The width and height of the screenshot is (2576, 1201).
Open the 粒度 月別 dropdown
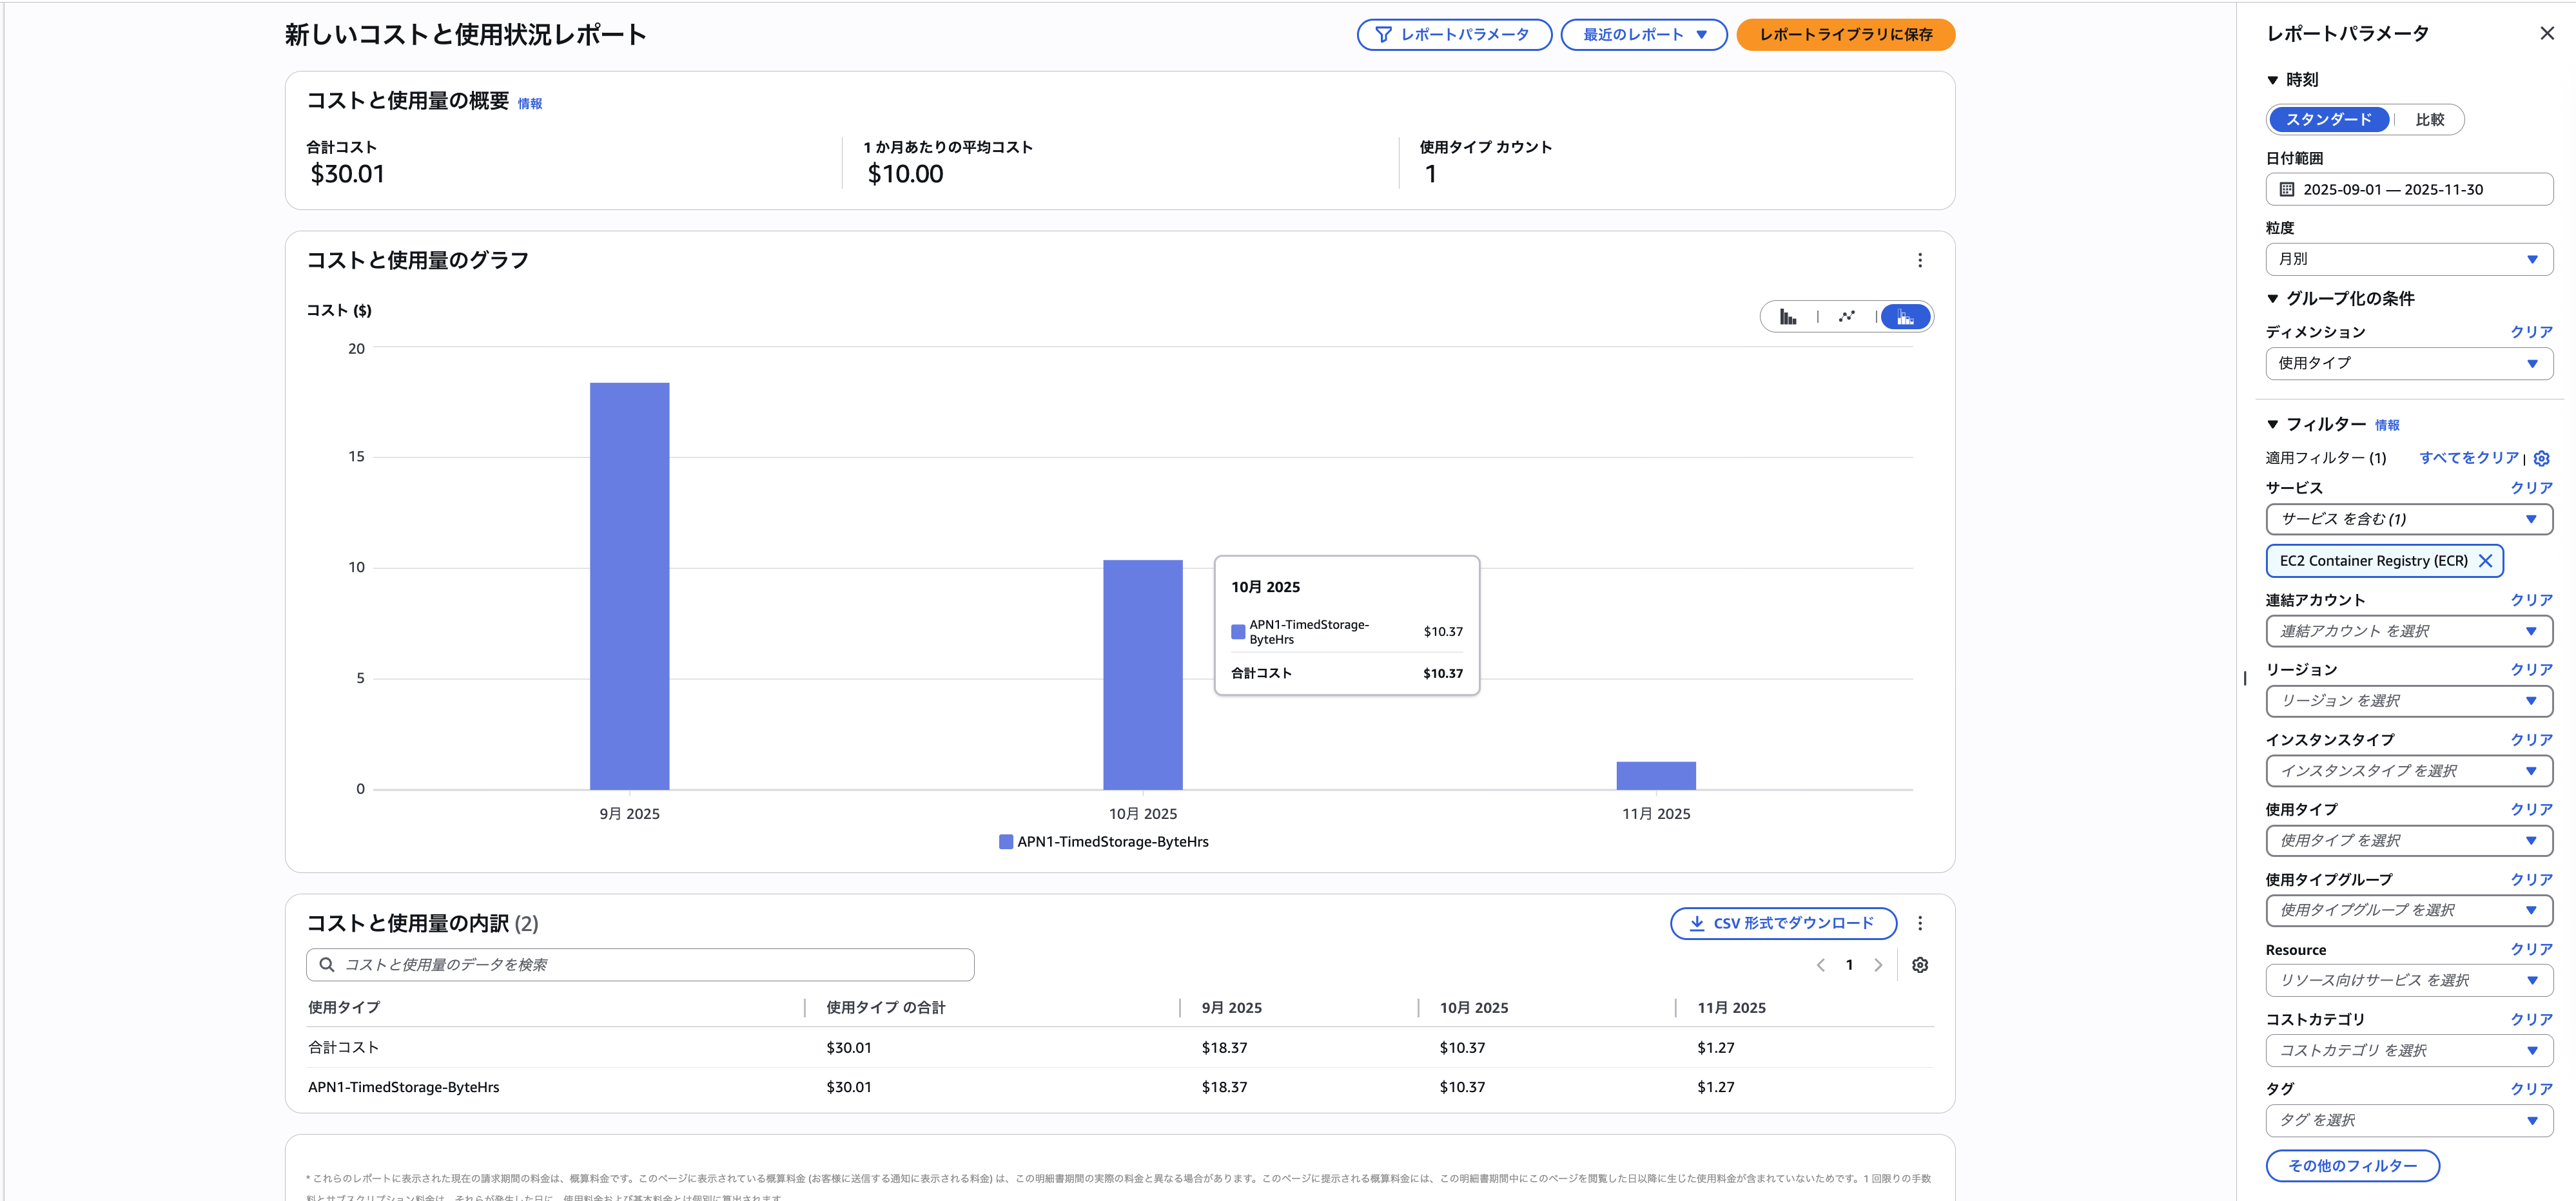tap(2408, 260)
